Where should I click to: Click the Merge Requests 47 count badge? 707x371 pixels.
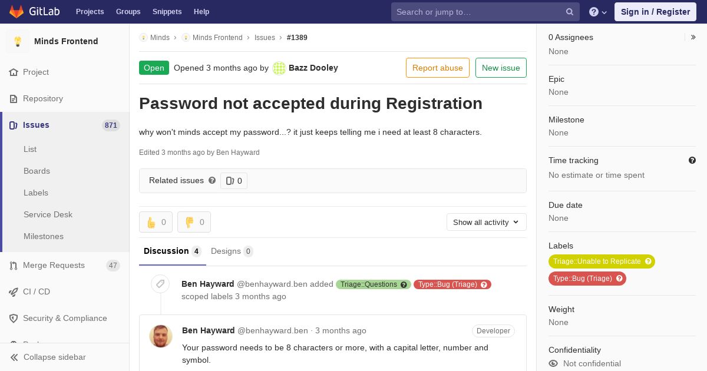coord(113,266)
